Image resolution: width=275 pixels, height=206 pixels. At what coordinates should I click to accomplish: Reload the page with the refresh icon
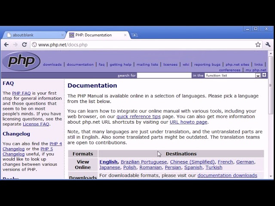pos(24,45)
